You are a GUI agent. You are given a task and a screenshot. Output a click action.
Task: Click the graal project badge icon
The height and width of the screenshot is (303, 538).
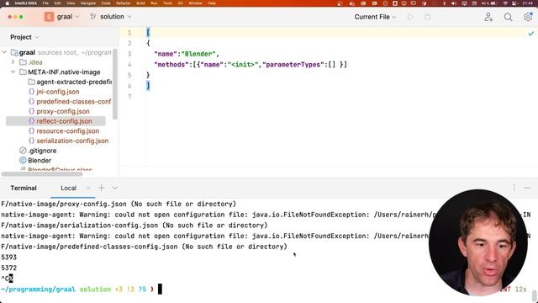(49, 17)
